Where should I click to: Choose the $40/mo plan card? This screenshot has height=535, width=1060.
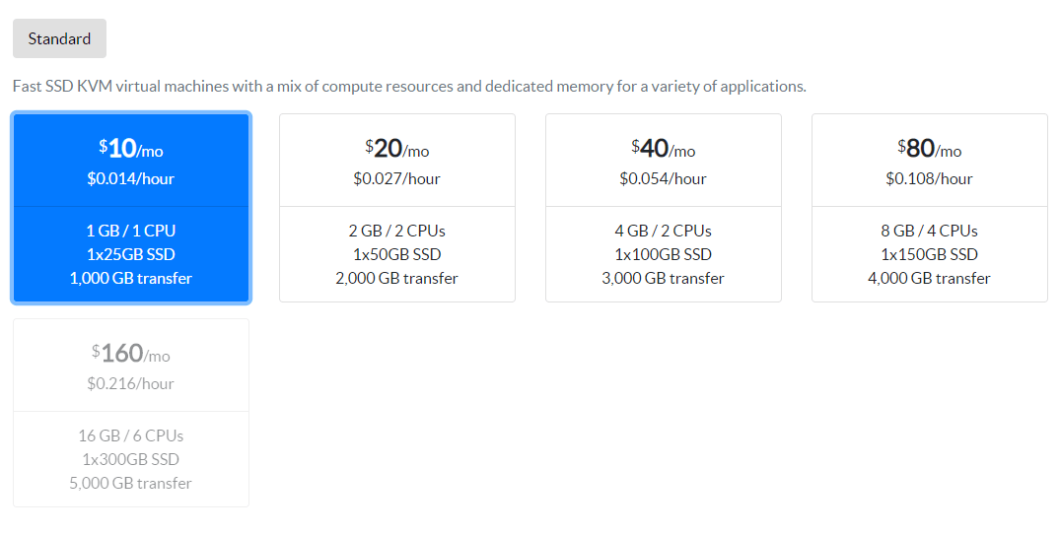coord(664,207)
